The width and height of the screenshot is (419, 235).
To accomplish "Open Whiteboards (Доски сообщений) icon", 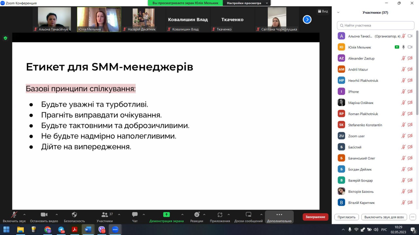I will click(248, 215).
